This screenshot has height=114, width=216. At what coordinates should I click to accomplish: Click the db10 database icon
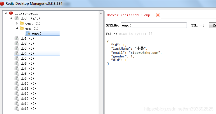[17, 84]
